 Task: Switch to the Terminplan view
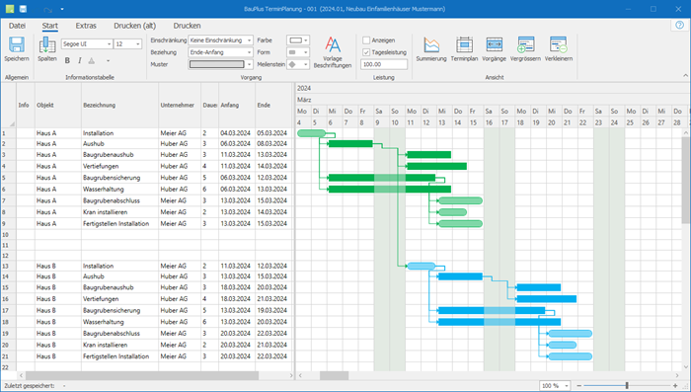(464, 45)
